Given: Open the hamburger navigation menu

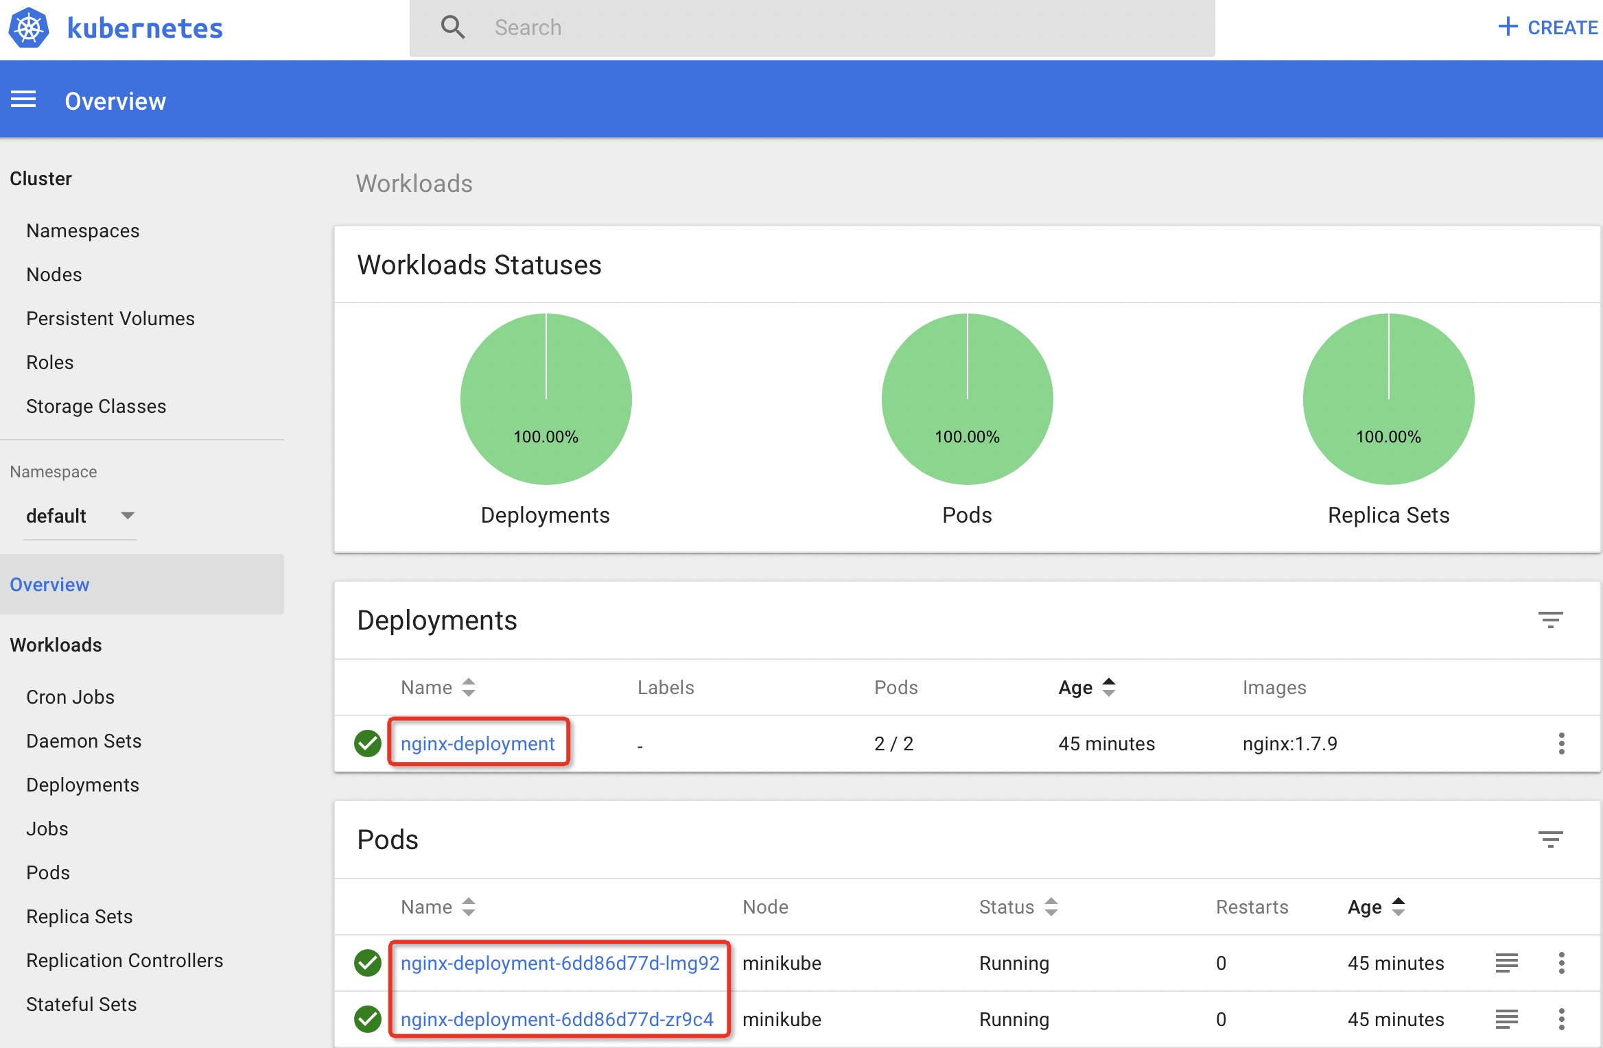Looking at the screenshot, I should 23,100.
